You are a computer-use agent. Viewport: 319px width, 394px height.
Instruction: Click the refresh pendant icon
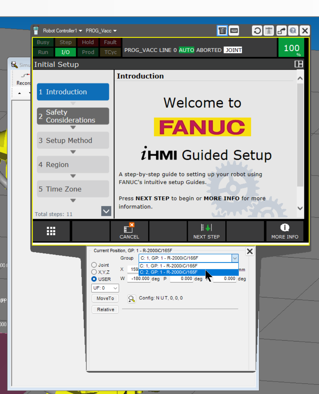(x=257, y=30)
